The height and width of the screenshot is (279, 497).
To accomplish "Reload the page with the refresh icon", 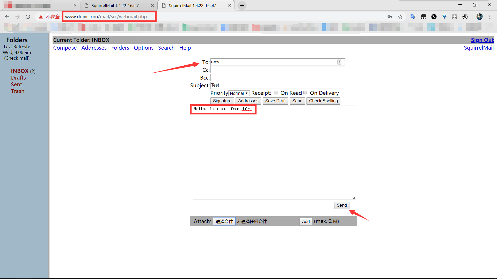I will pyautogui.click(x=28, y=17).
